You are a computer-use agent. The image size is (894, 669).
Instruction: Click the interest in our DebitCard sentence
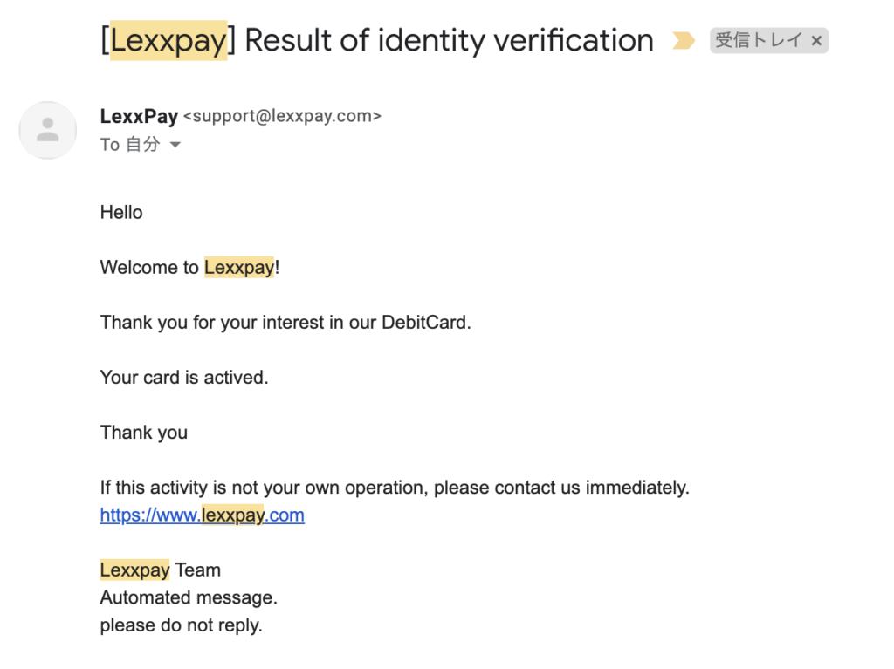point(285,323)
